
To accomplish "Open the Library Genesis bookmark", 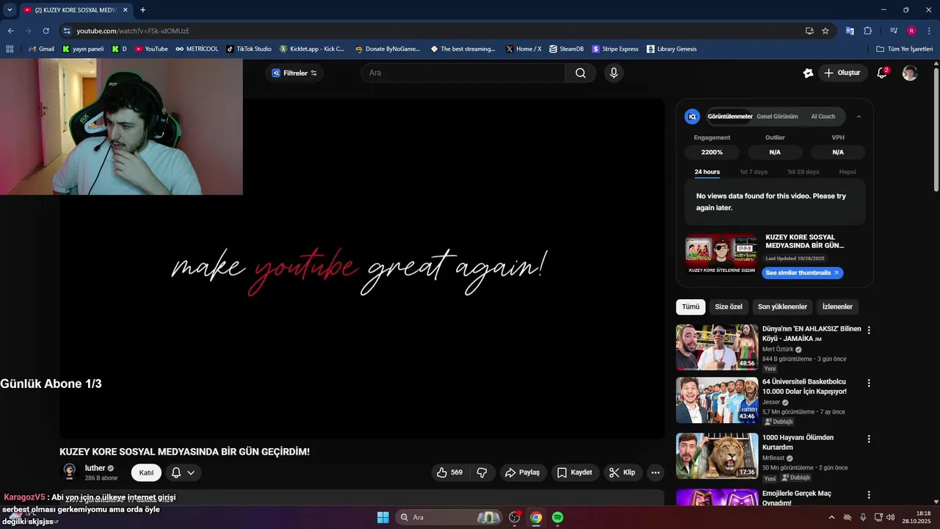I will [671, 49].
